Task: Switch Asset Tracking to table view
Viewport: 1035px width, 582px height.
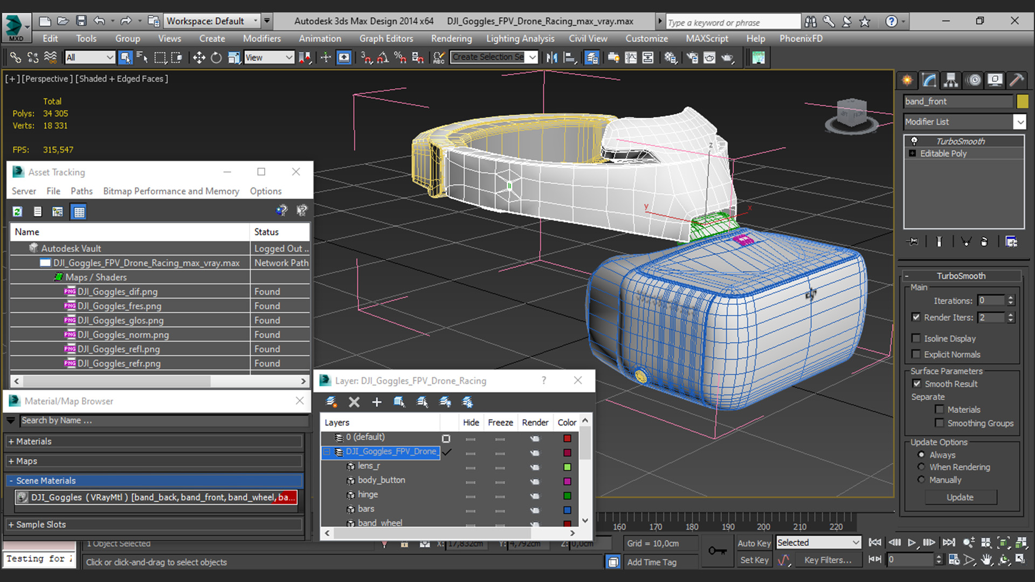Action: tap(79, 212)
